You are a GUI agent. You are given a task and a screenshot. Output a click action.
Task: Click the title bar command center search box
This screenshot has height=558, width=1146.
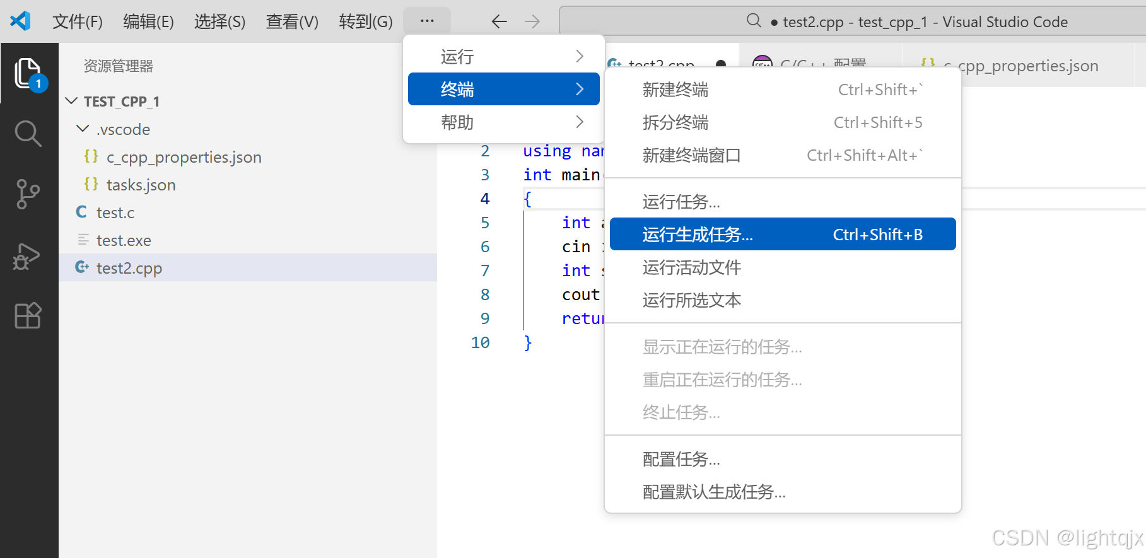coord(853,21)
